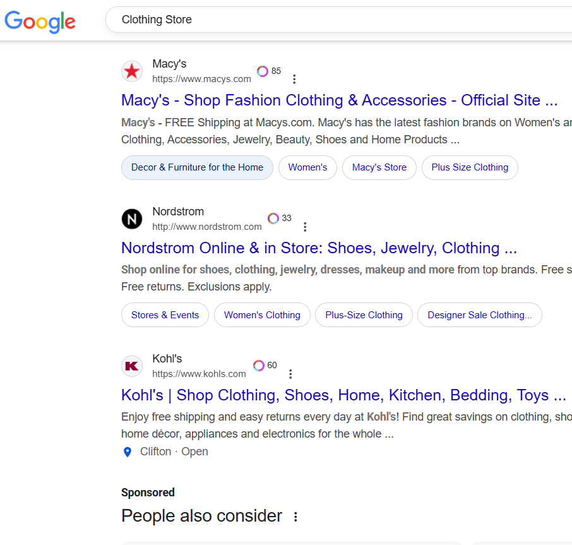572x545 pixels.
Task: Click the http://www.nordstrom.com URL
Action: [x=207, y=227]
